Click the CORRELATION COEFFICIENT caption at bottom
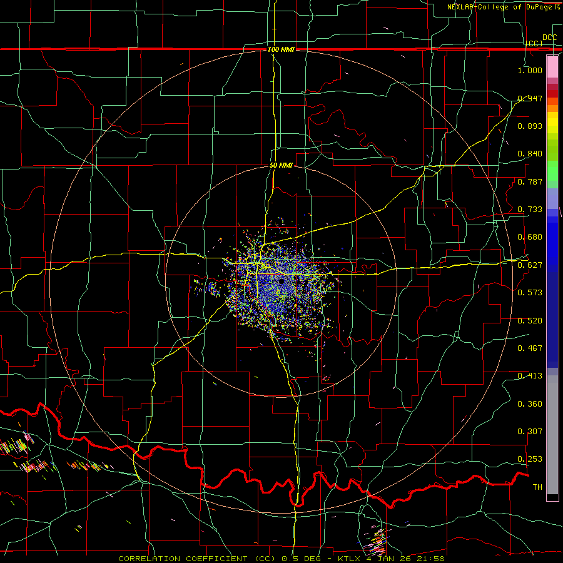 [281, 559]
